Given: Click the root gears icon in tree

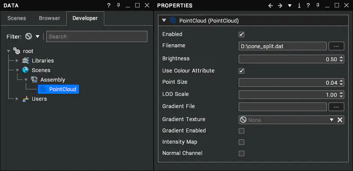Looking at the screenshot, I should tap(17, 51).
